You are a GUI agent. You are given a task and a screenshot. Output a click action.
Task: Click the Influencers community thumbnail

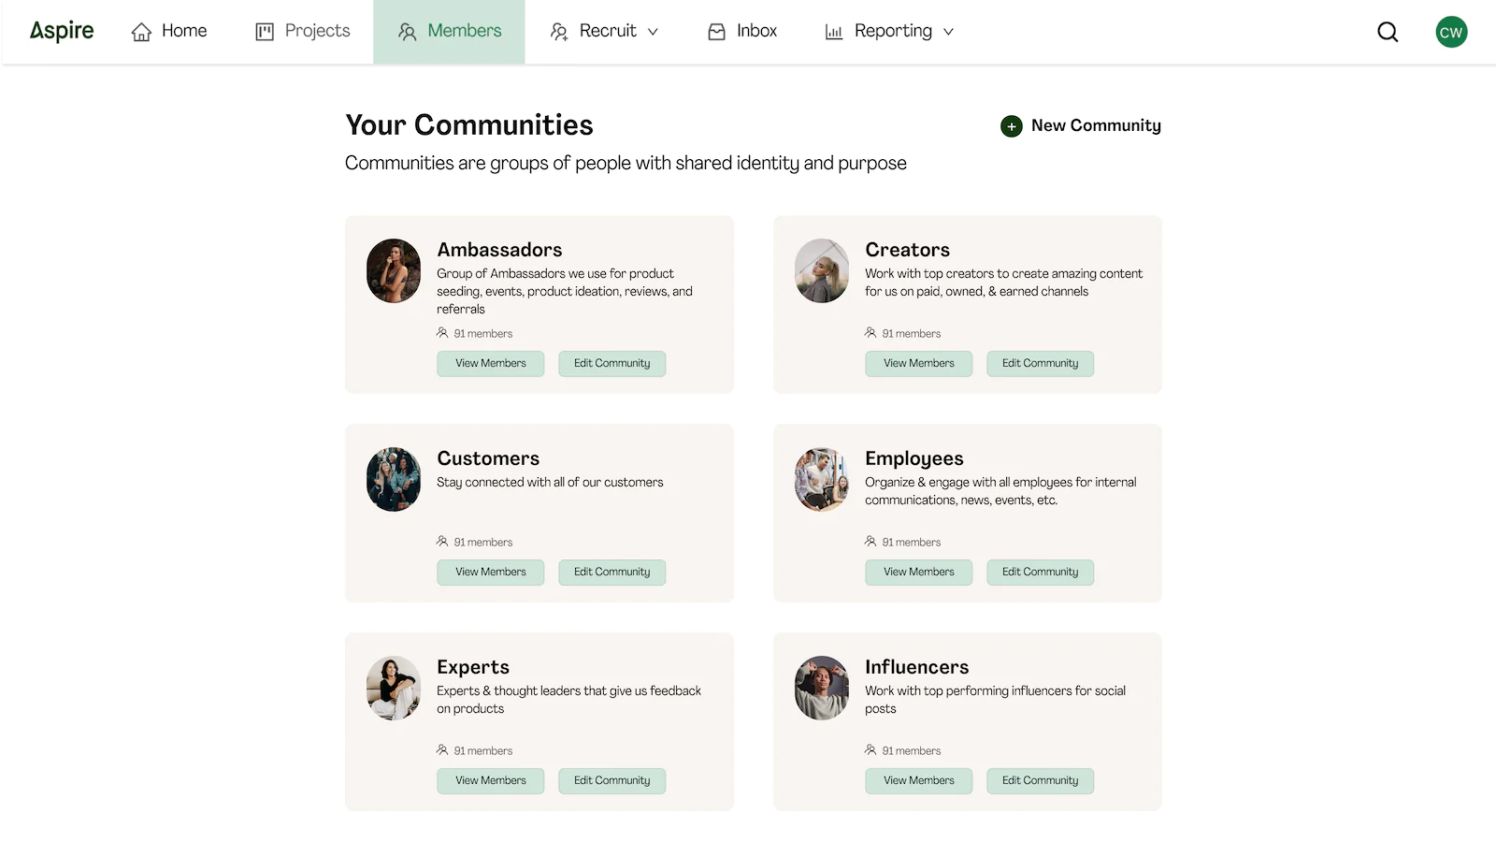click(822, 688)
